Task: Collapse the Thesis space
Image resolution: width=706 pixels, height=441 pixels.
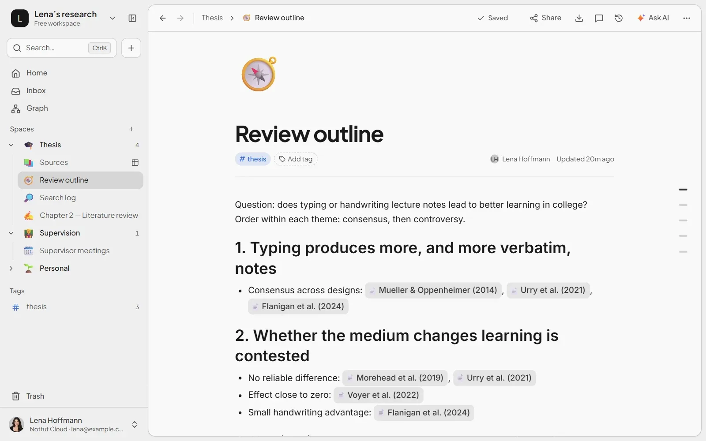Action: (x=11, y=145)
